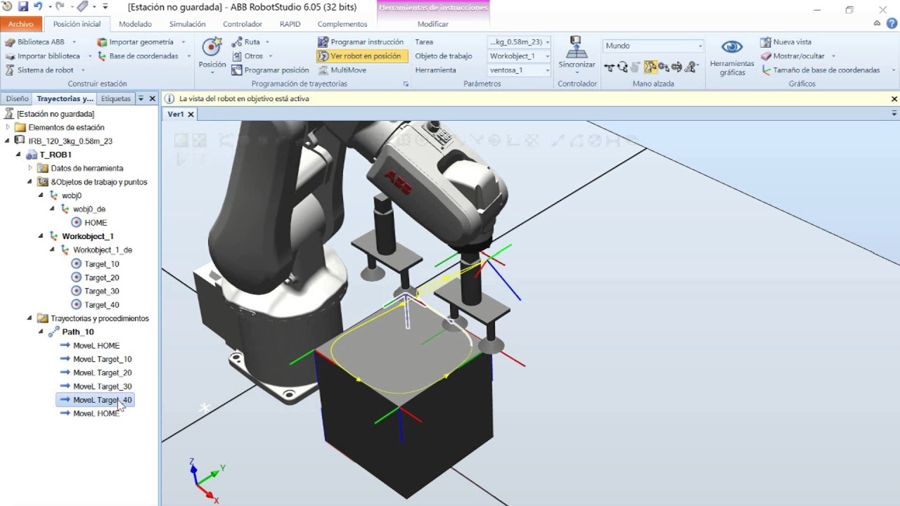Select the freehand MultiRobot Jog tool

click(690, 67)
